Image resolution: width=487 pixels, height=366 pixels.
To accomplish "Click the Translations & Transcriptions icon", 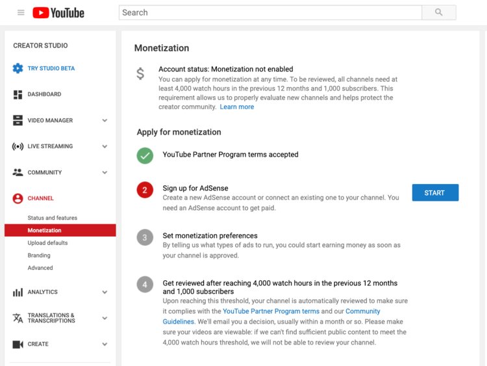I will click(x=18, y=318).
